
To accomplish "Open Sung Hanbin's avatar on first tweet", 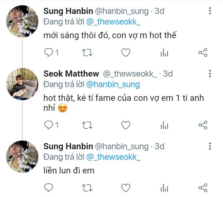I will click(22, 21).
